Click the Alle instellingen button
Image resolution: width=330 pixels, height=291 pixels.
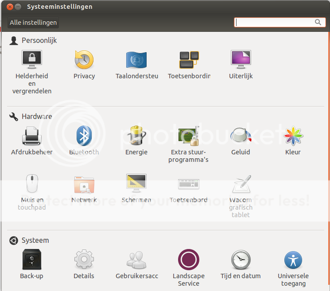click(33, 23)
